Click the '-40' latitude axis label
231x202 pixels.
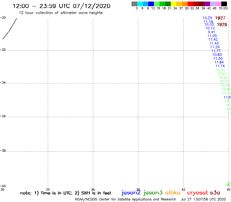(x=3, y=186)
